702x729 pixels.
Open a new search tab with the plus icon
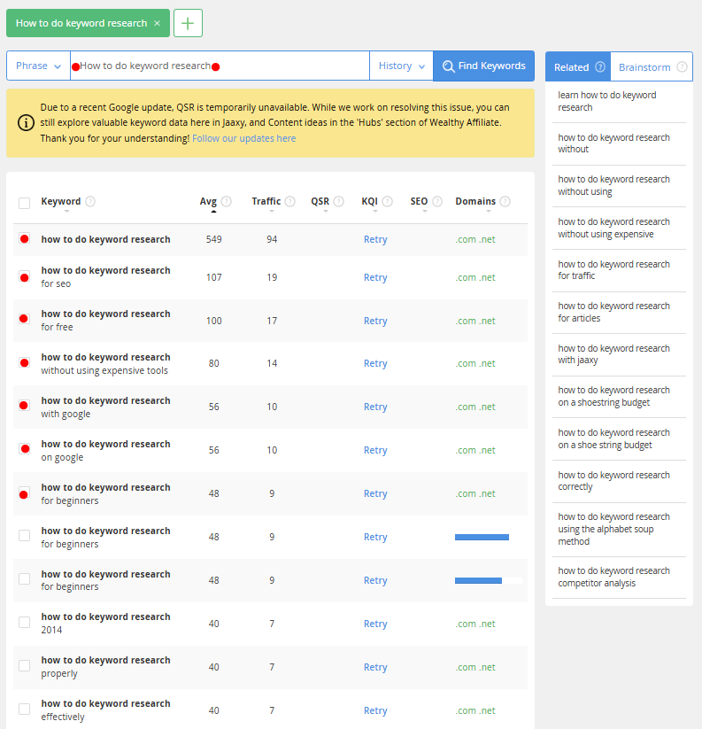pyautogui.click(x=187, y=24)
